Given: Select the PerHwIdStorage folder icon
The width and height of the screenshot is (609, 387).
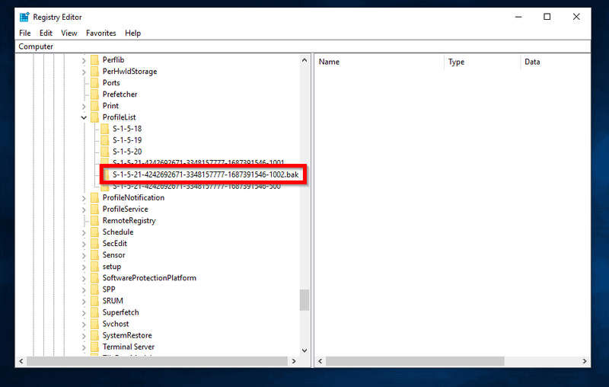Looking at the screenshot, I should 94,72.
